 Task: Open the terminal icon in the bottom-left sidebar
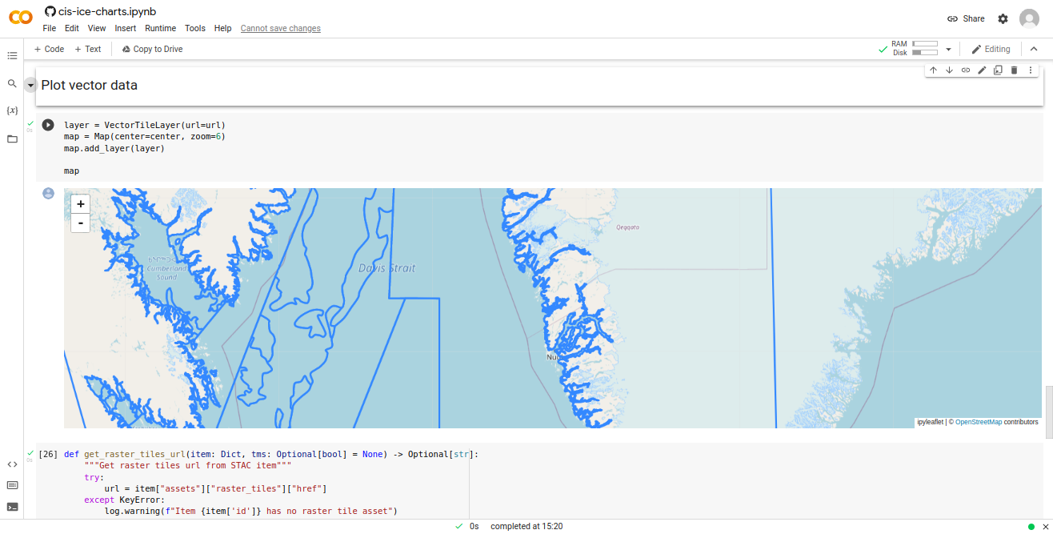[12, 507]
